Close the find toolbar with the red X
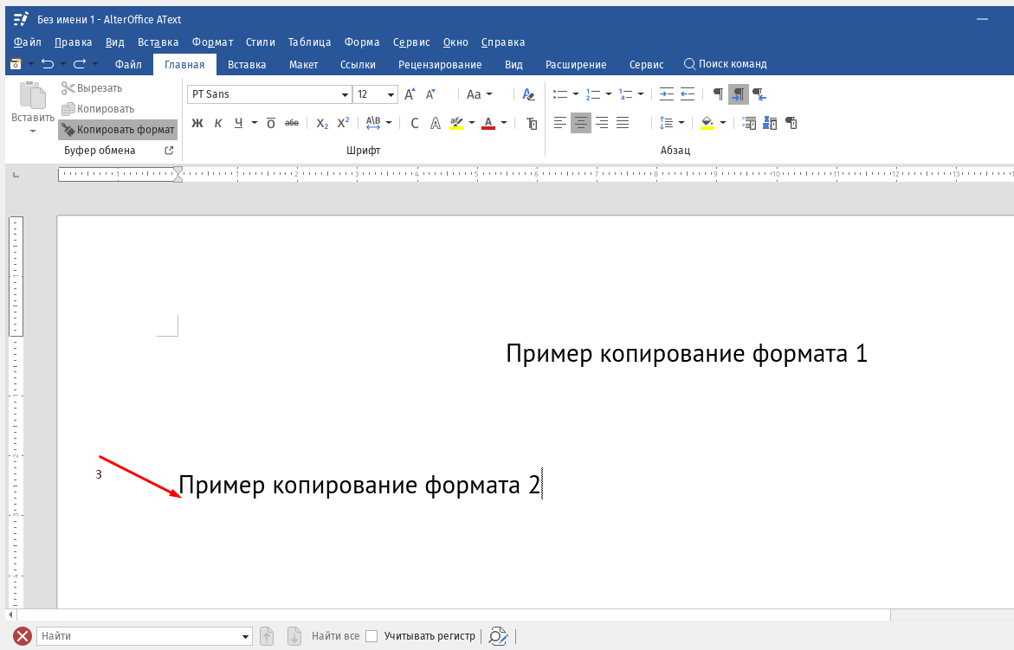The image size is (1014, 650). 23,636
